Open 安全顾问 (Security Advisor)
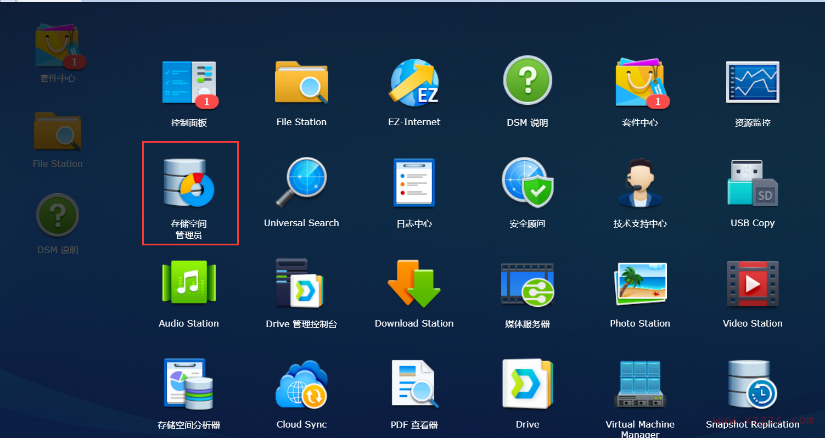Screen dimensions: 825x438 [x=527, y=183]
